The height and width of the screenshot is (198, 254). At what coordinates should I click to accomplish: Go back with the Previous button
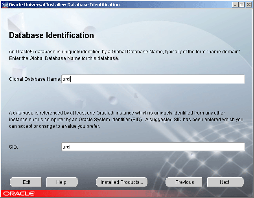pos(184,182)
